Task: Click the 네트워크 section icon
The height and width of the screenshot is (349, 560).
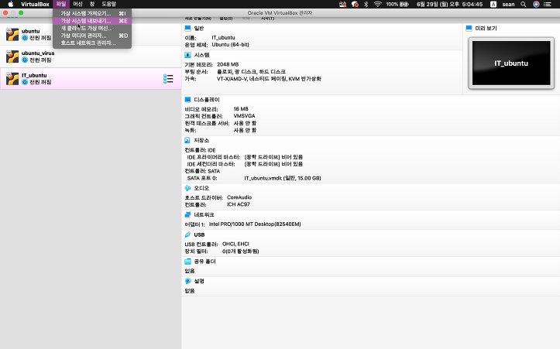Action: (x=188, y=215)
